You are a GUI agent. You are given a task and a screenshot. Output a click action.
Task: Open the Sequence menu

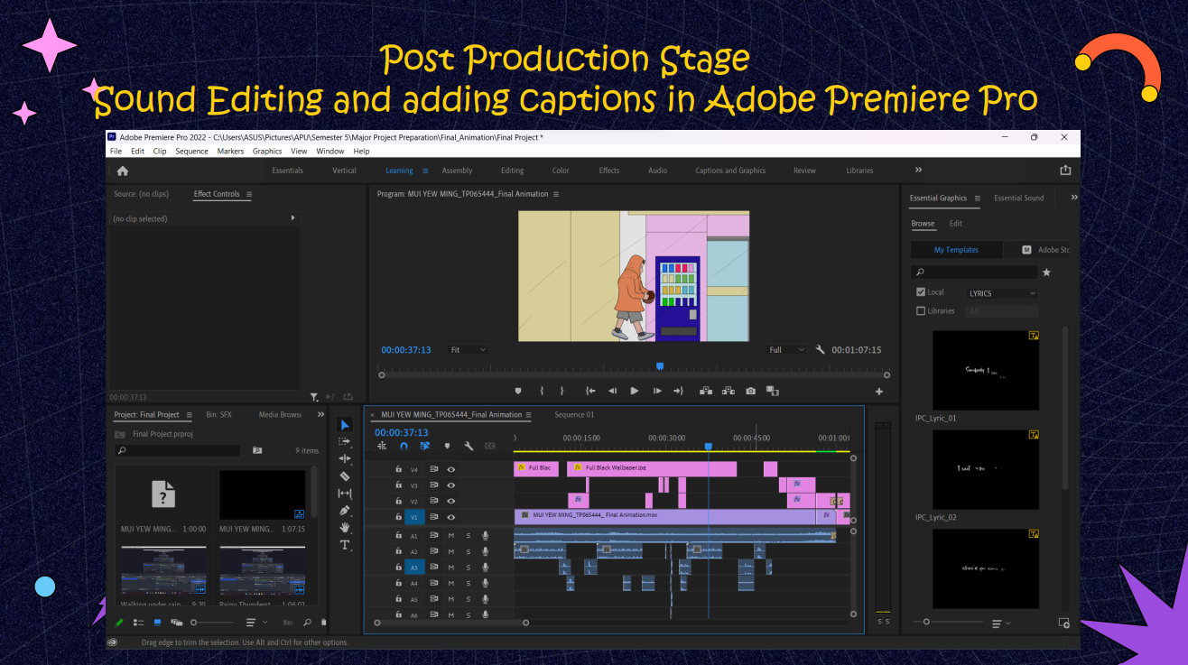click(191, 152)
